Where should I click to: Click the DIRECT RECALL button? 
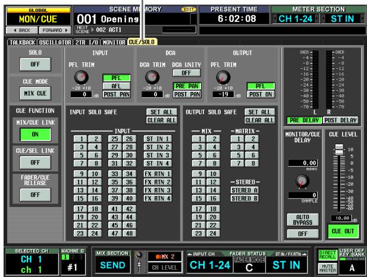point(327,254)
